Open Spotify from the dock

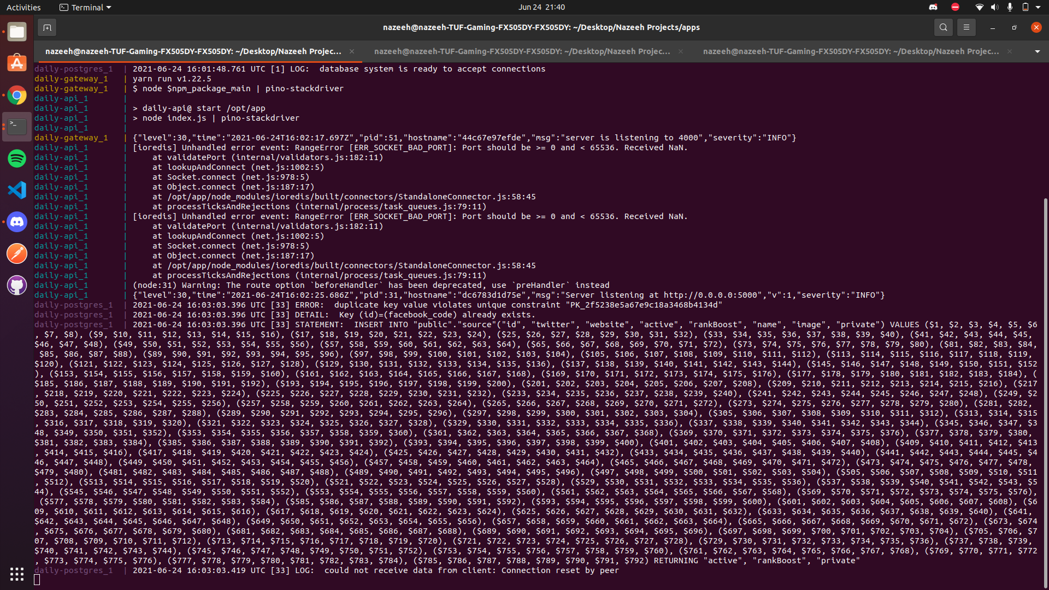point(17,158)
